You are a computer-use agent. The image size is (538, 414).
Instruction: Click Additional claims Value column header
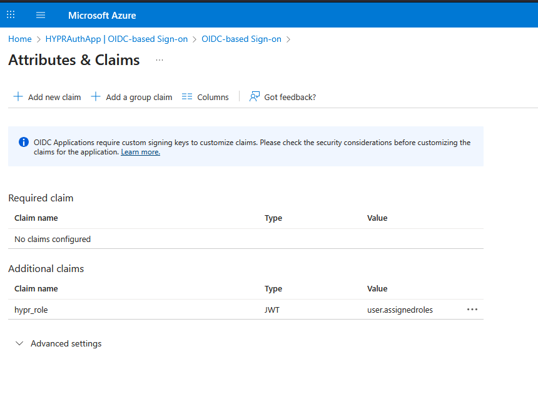point(377,289)
